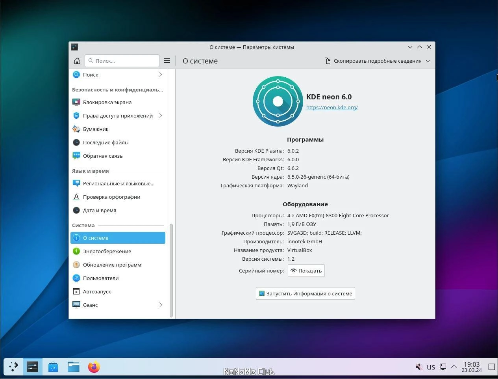The width and height of the screenshot is (498, 379).
Task: Open Пользователи settings
Action: pyautogui.click(x=118, y=278)
